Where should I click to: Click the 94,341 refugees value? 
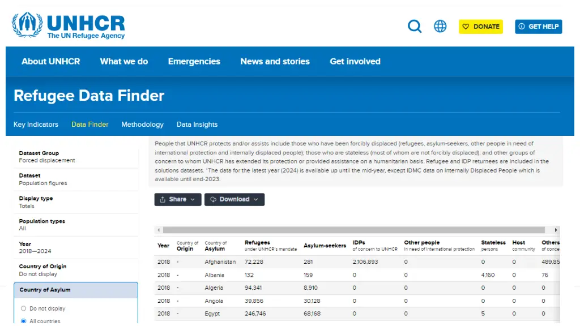coord(254,288)
